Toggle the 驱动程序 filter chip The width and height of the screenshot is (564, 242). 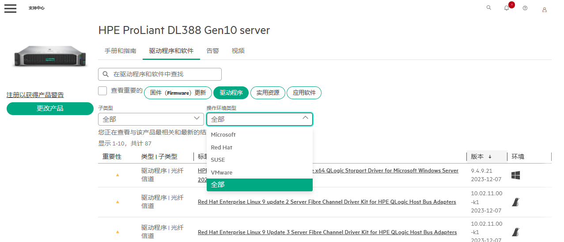tap(231, 93)
